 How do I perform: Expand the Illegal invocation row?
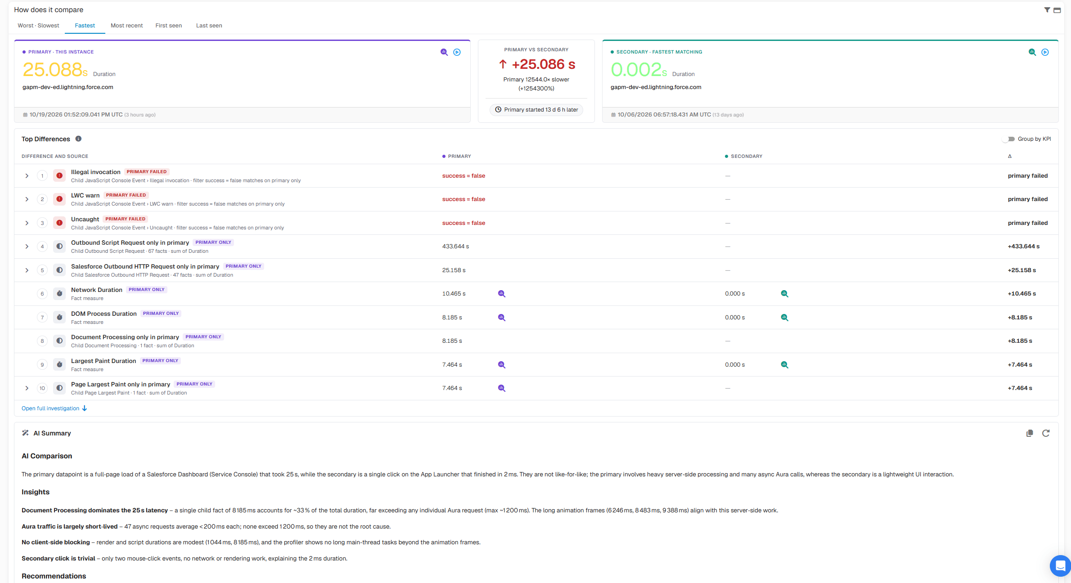(x=27, y=176)
